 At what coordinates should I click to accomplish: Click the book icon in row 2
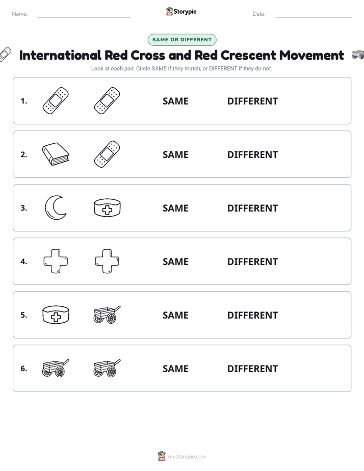tap(56, 154)
